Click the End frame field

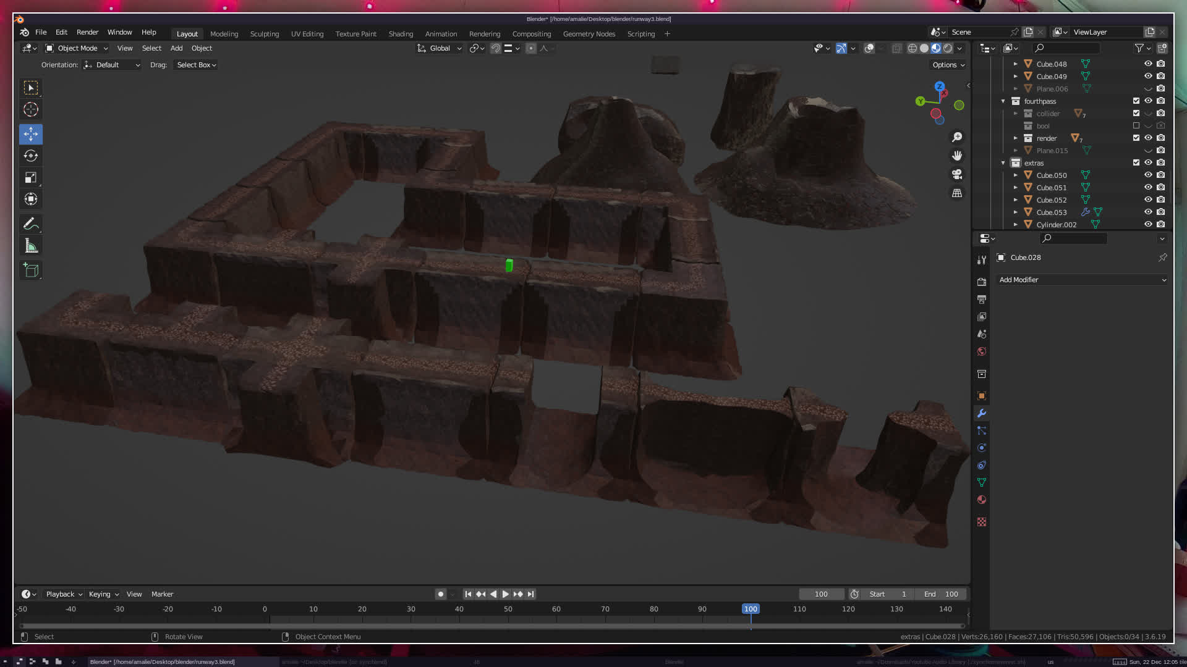click(941, 594)
